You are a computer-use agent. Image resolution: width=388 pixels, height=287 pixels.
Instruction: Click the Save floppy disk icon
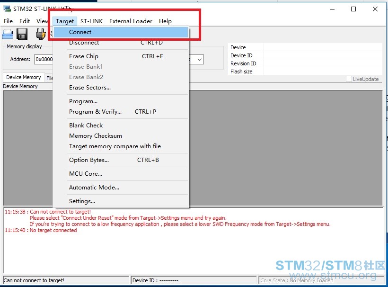click(x=22, y=34)
